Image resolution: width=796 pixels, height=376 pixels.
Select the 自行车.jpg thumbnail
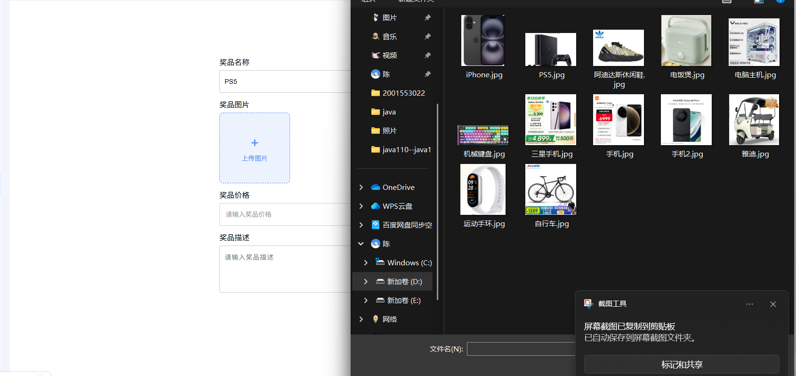(x=551, y=189)
